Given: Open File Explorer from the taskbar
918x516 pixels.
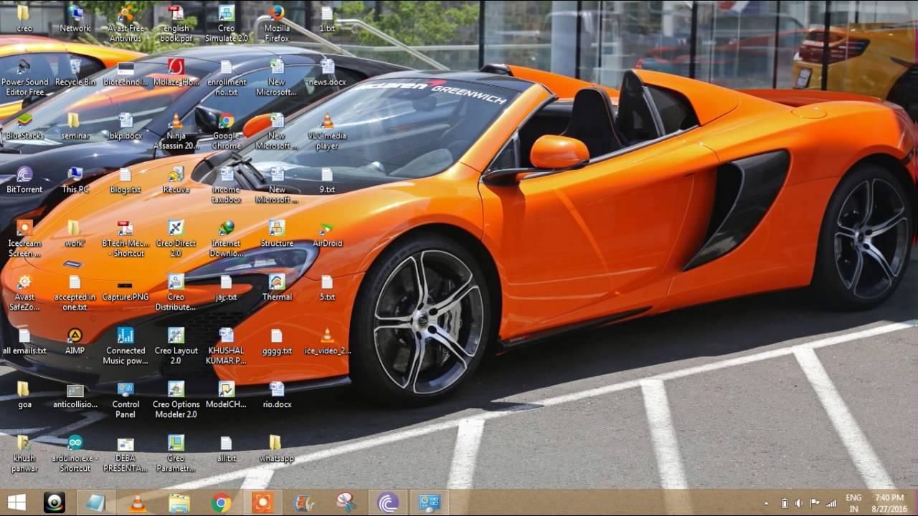Looking at the screenshot, I should point(179,503).
